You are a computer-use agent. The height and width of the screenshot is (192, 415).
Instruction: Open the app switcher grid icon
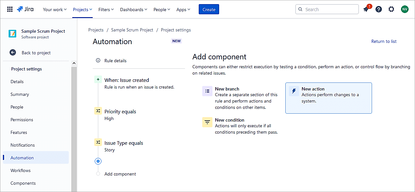10,10
